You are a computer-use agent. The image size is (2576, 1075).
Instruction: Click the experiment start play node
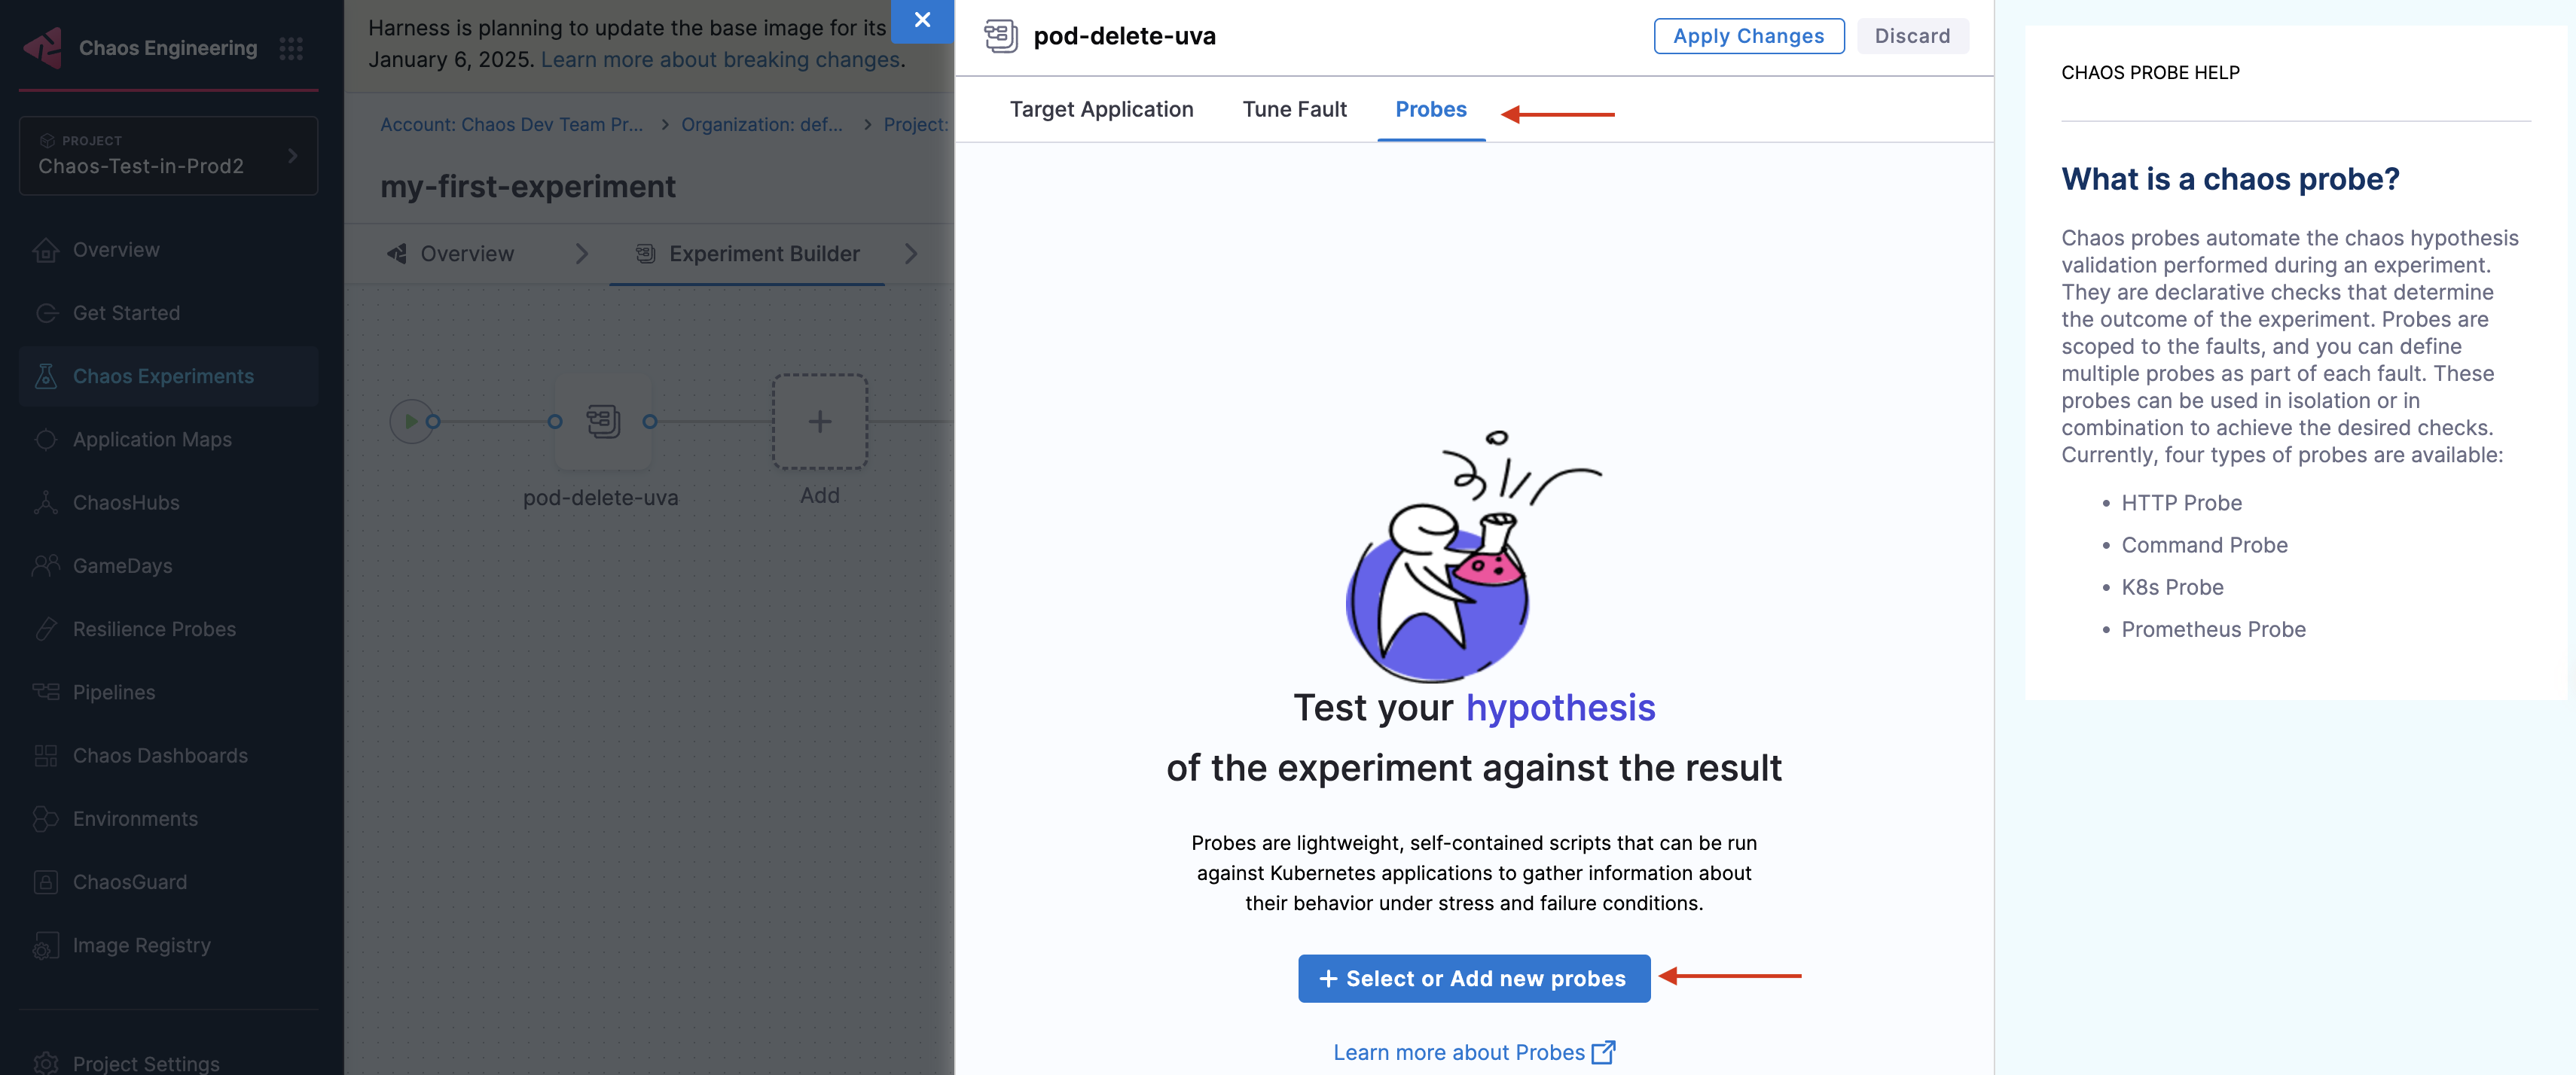coord(410,422)
